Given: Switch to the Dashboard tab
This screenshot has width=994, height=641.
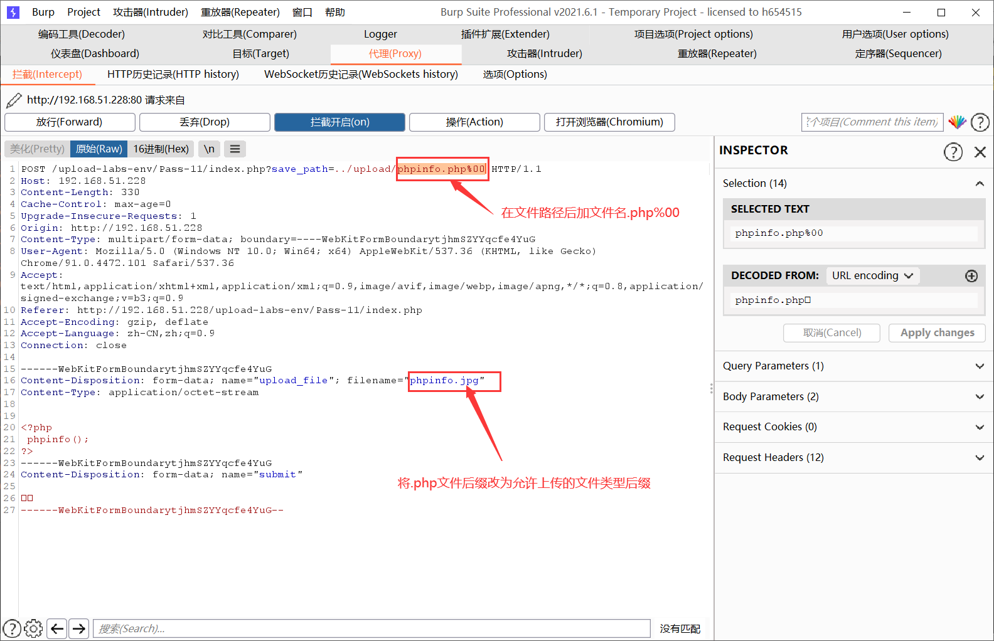Looking at the screenshot, I should [95, 54].
